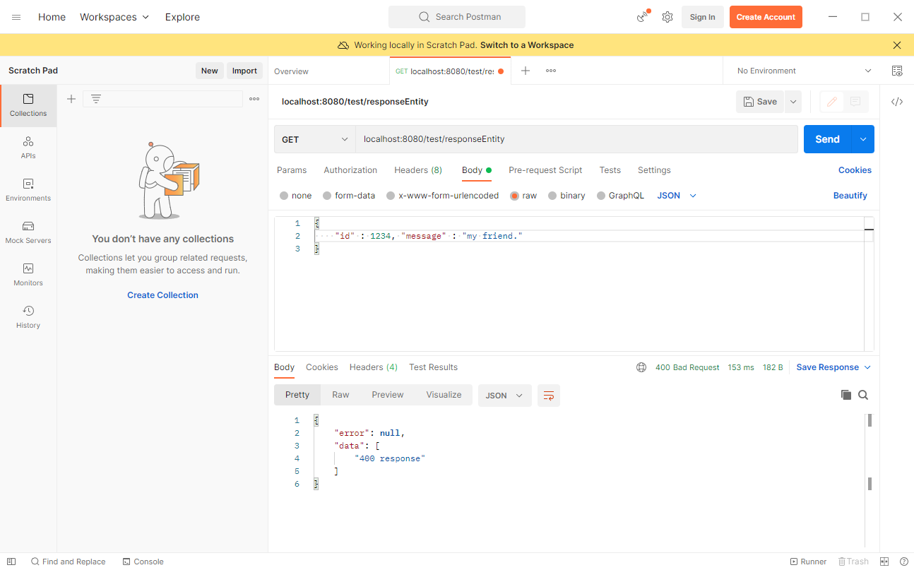The height and width of the screenshot is (570, 914).
Task: Show the Visualize response view
Action: coord(444,395)
